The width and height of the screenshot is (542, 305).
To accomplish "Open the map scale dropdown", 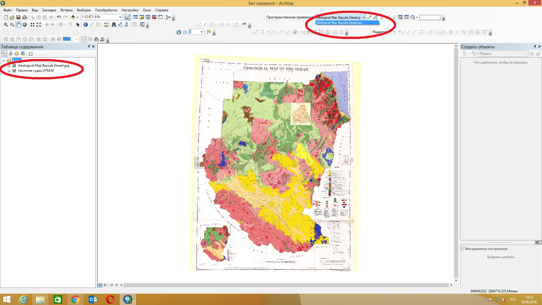I will pos(120,17).
